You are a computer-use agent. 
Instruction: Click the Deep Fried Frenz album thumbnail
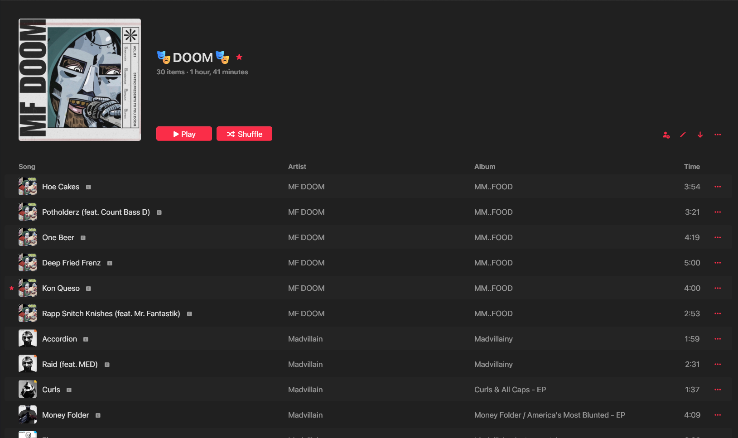pyautogui.click(x=28, y=262)
